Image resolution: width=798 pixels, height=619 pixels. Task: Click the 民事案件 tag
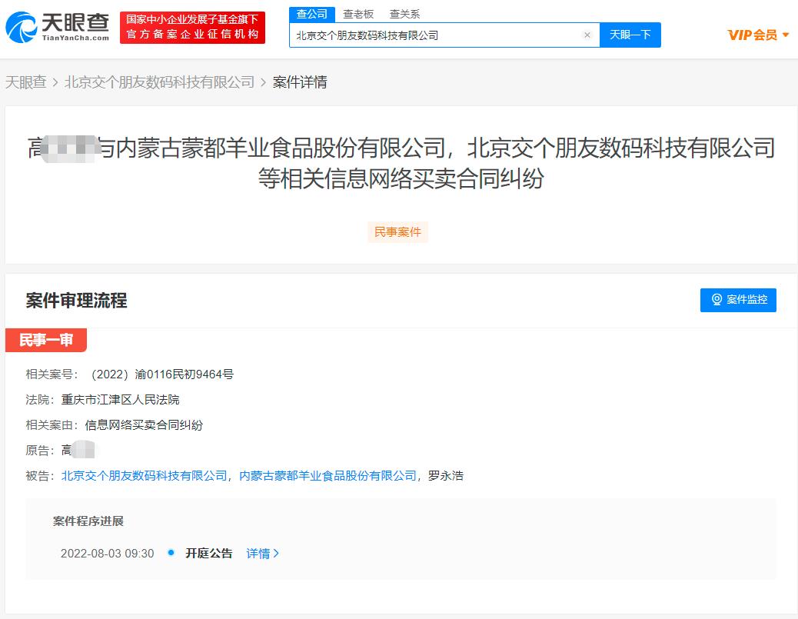click(x=397, y=232)
